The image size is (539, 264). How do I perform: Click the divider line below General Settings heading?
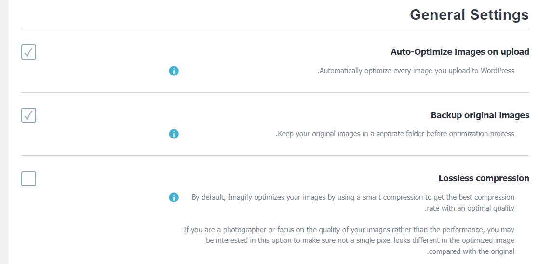pos(275,29)
